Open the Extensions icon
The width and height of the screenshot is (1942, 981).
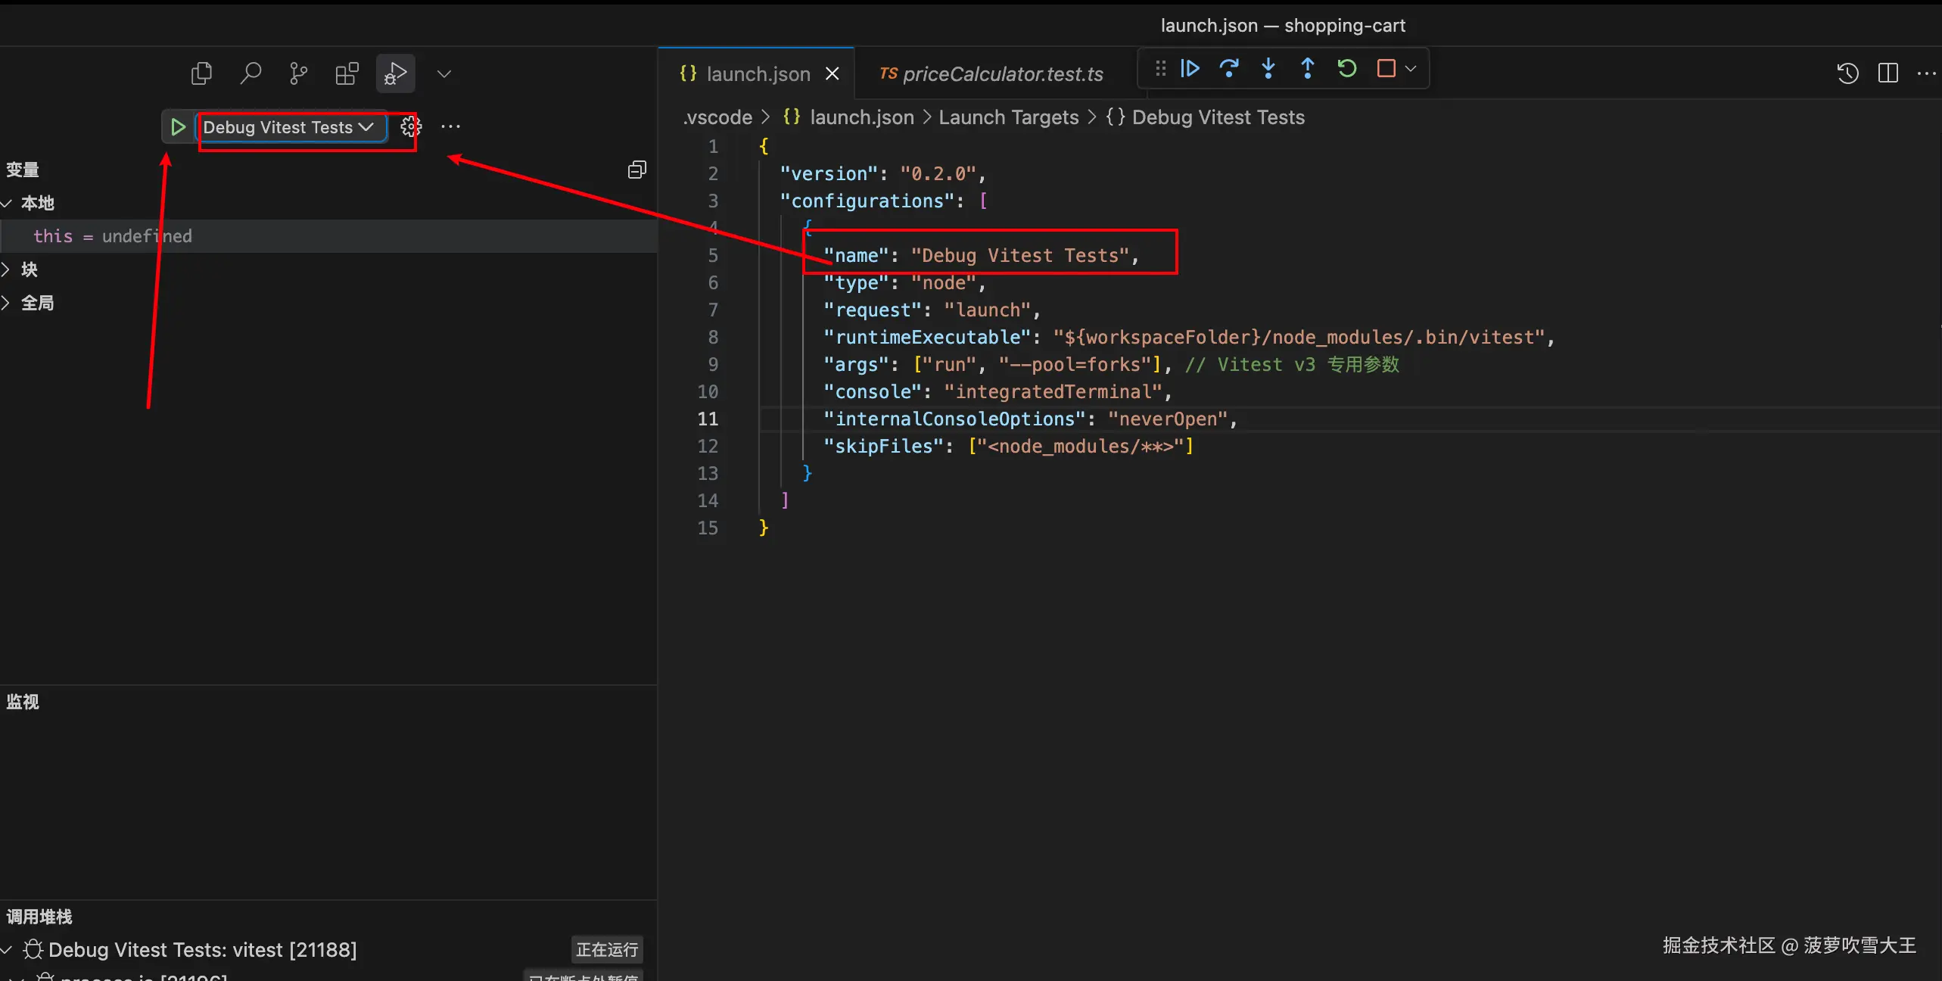coord(347,73)
